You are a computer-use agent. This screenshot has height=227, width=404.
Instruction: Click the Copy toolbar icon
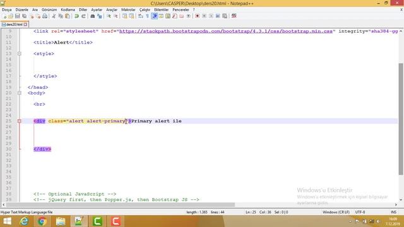(61, 16)
